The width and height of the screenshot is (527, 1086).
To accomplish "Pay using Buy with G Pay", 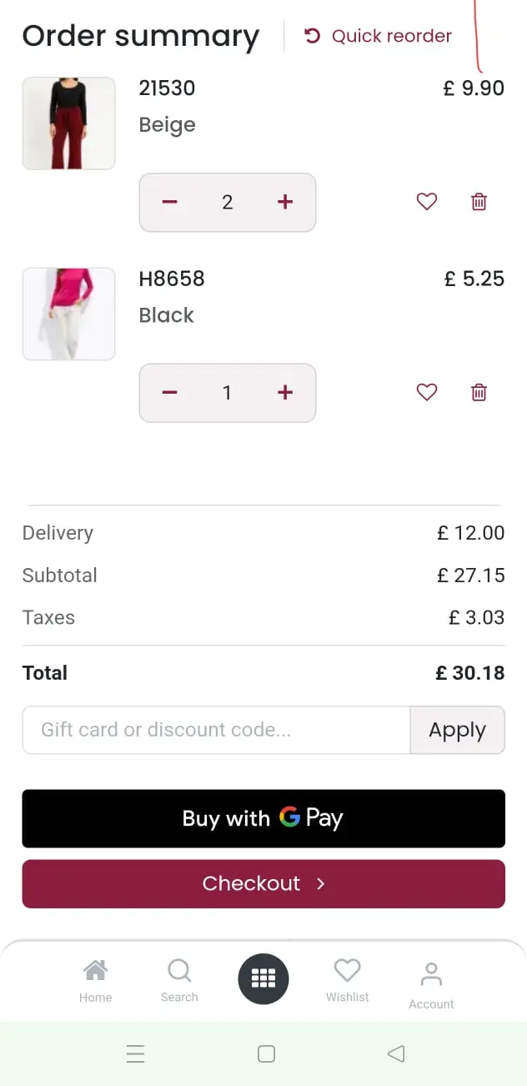I will (263, 818).
